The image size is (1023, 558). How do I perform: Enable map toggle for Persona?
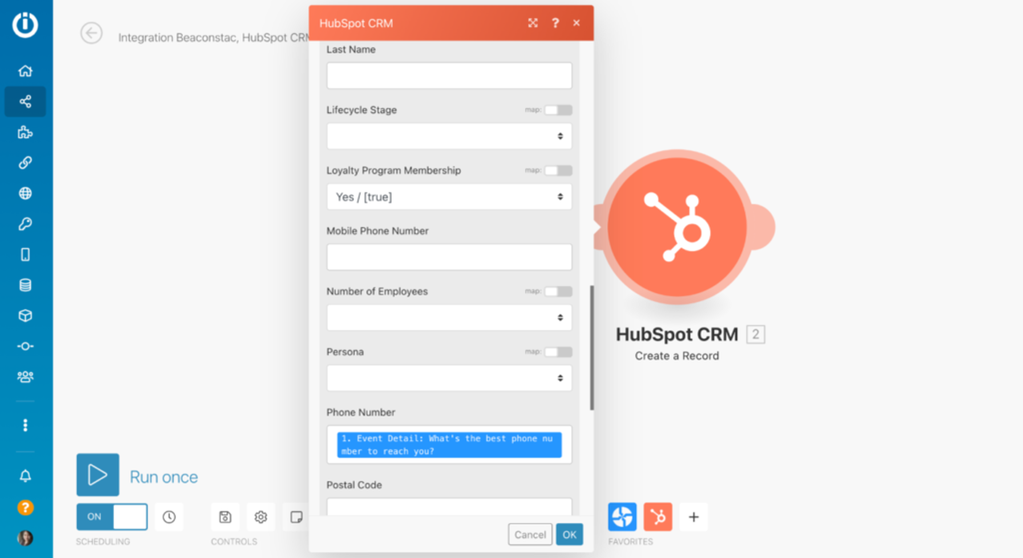pos(558,352)
